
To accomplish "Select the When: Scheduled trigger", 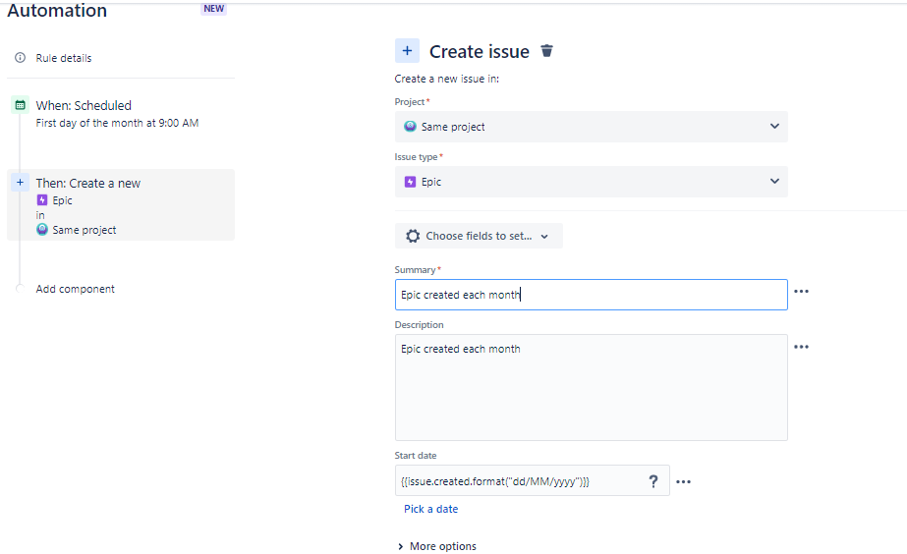I will tap(120, 114).
